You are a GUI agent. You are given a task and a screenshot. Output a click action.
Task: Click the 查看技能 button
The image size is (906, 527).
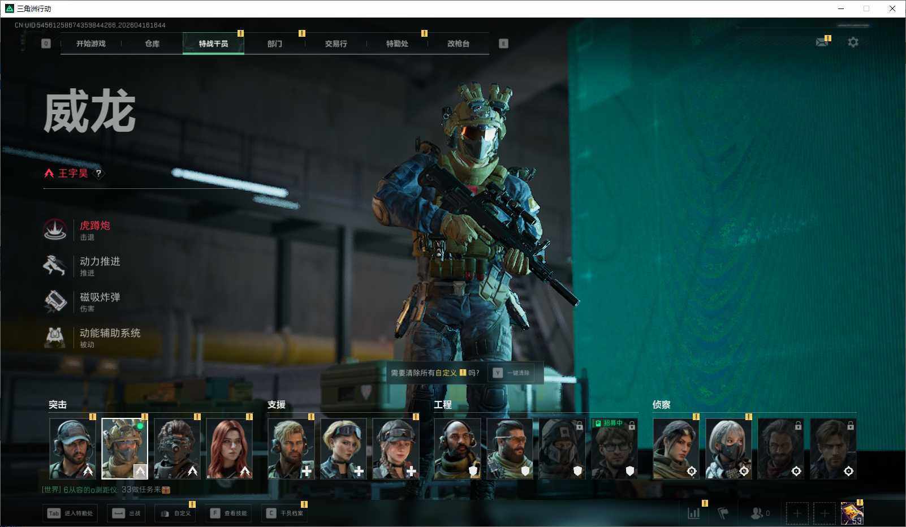coord(228,513)
